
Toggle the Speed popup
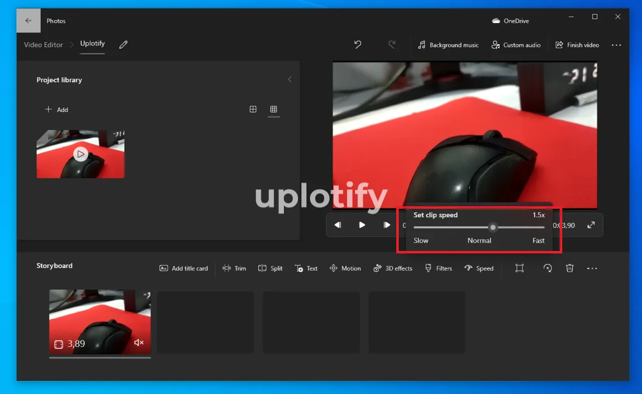click(x=479, y=269)
